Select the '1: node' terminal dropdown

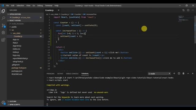159,74
